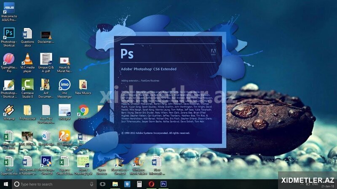Open the Windows Start menu
This screenshot has width=337, height=189.
[6, 184]
